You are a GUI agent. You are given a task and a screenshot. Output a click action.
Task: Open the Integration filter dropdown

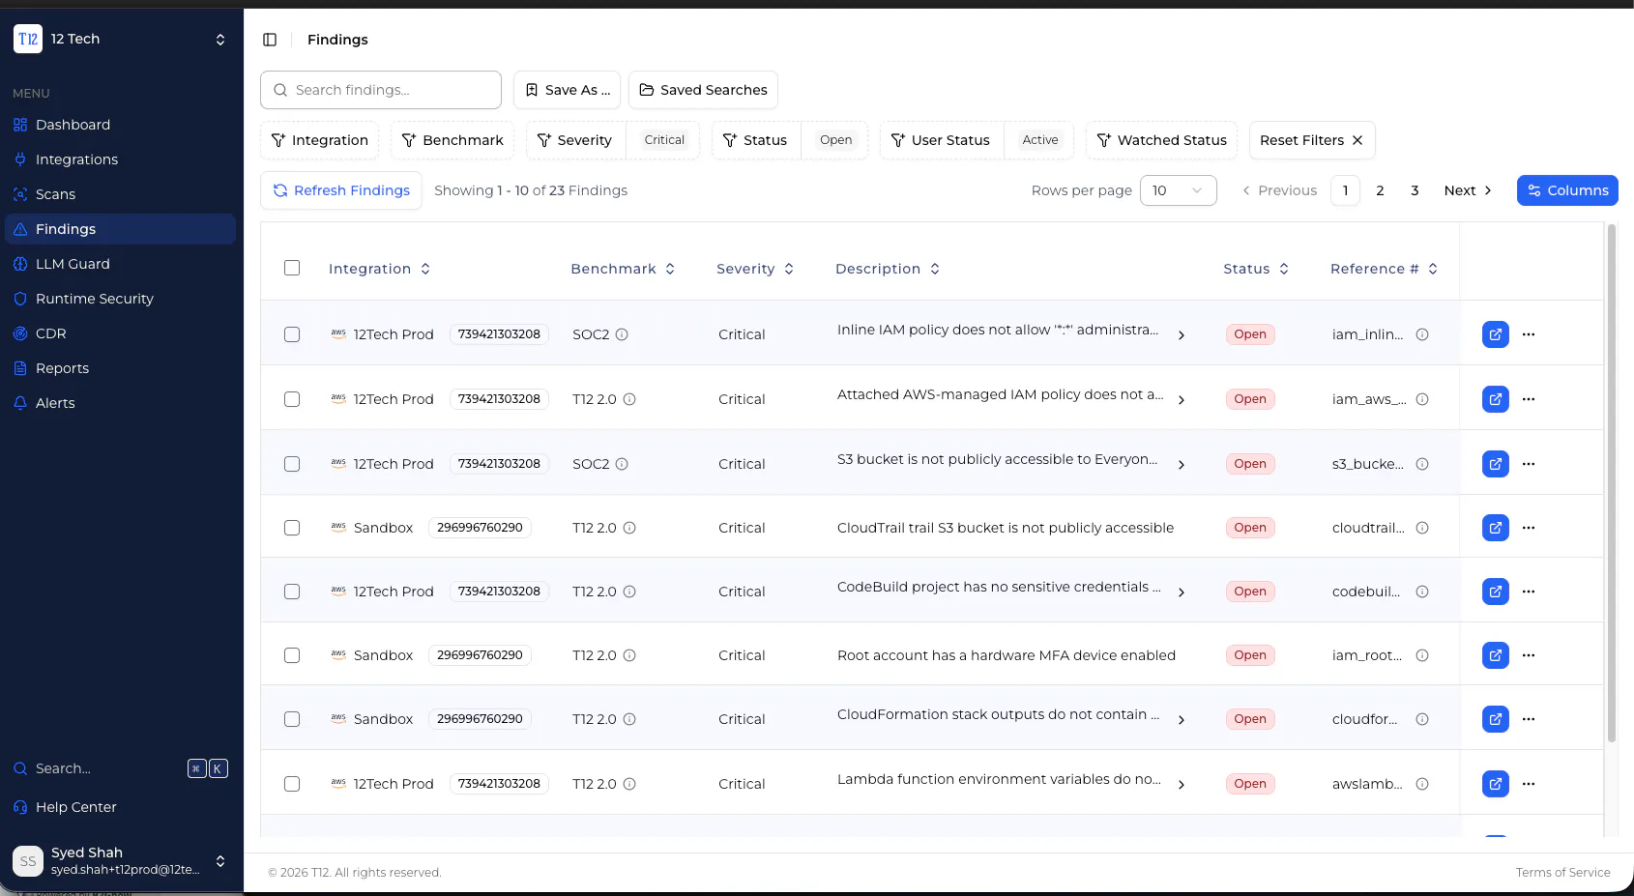320,140
